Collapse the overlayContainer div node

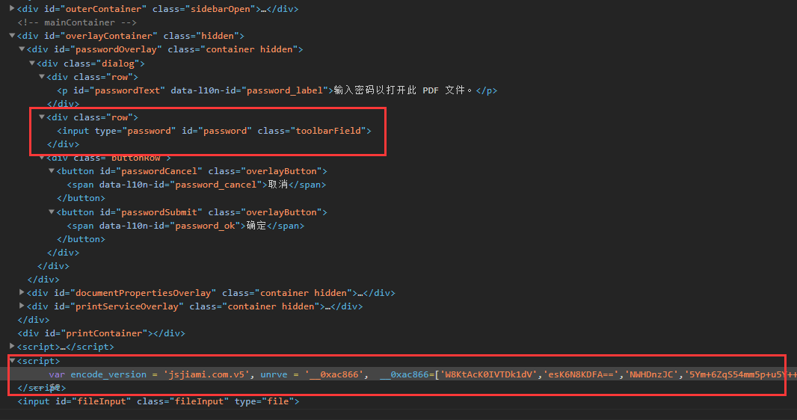coord(12,36)
